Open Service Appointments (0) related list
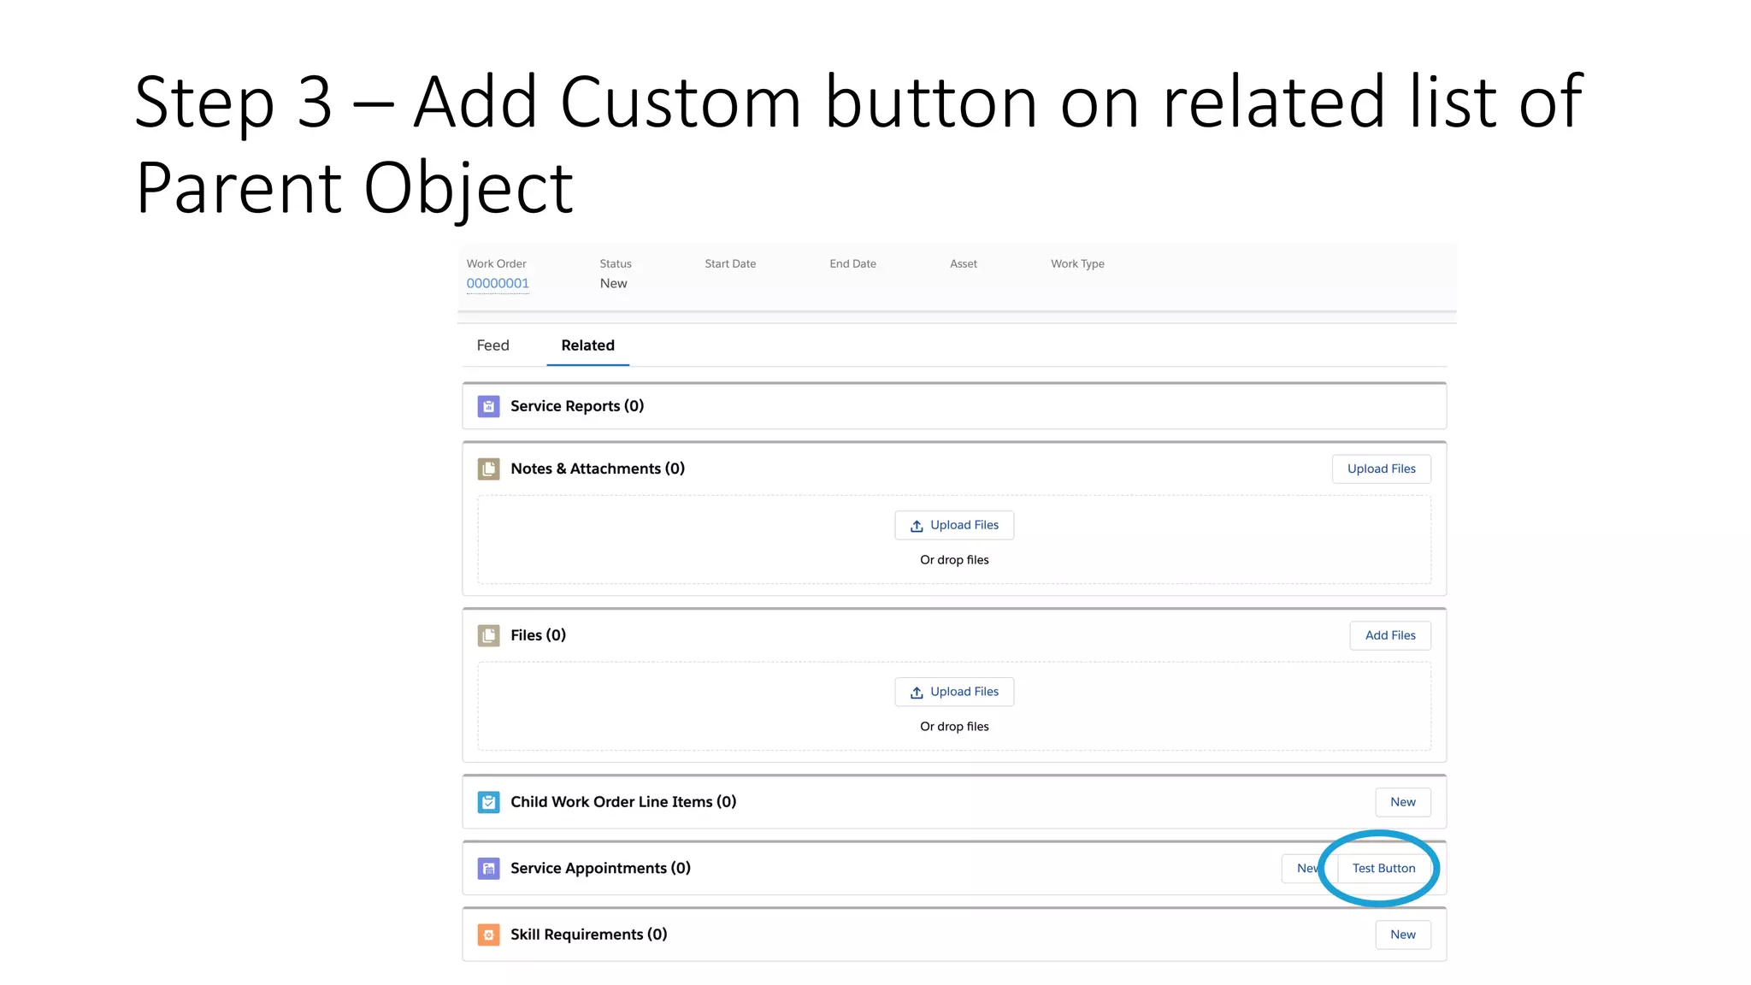1751x985 pixels. (600, 869)
